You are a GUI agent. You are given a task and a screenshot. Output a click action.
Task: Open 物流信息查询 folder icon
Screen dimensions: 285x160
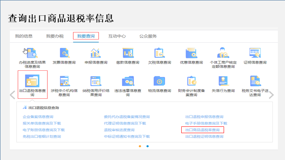pyautogui.click(x=160, y=81)
